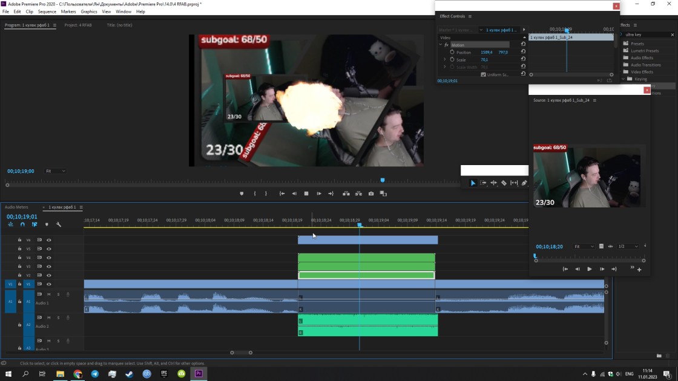Click the Extract button
This screenshot has height=381, width=678.
click(358, 194)
